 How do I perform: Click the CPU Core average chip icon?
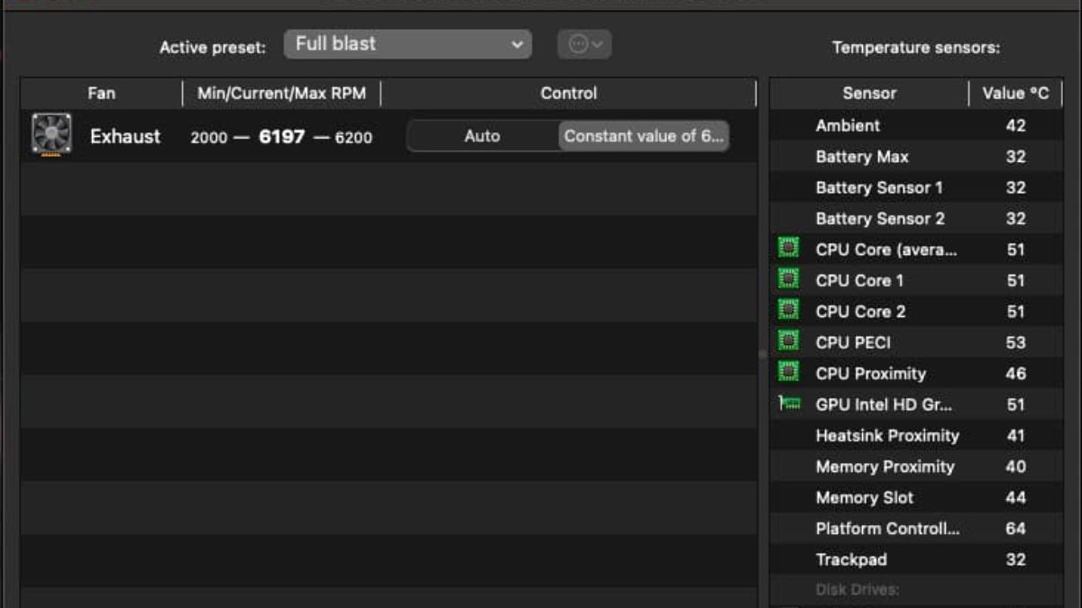click(789, 249)
